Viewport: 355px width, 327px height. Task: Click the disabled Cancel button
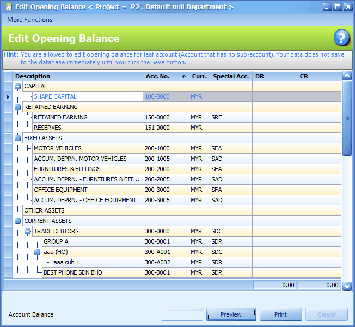[x=327, y=314]
